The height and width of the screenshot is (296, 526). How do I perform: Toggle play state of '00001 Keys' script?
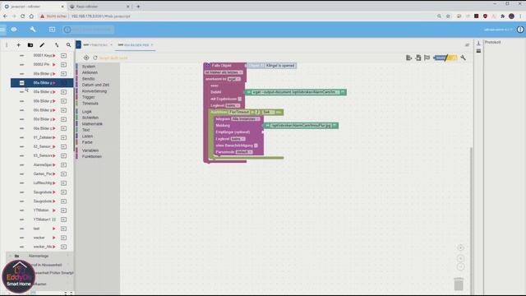tap(54, 55)
